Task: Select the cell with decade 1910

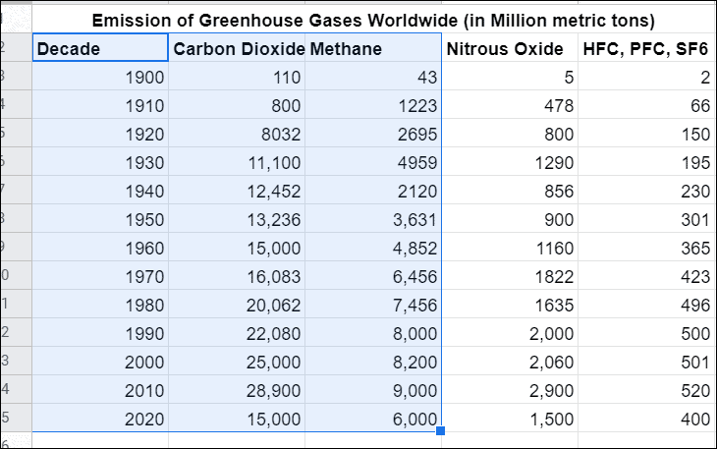Action: point(100,105)
